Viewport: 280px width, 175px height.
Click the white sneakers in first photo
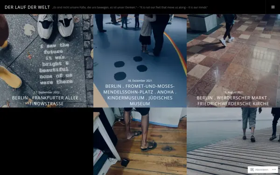56,26
